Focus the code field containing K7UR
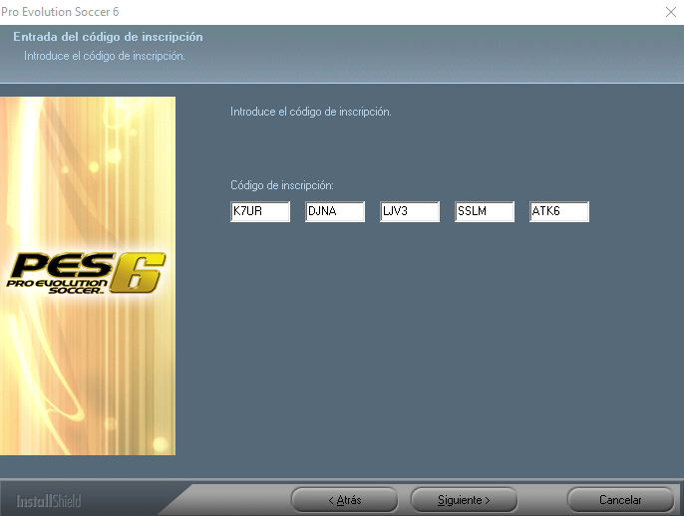Screen dimensions: 684x516 coord(260,211)
